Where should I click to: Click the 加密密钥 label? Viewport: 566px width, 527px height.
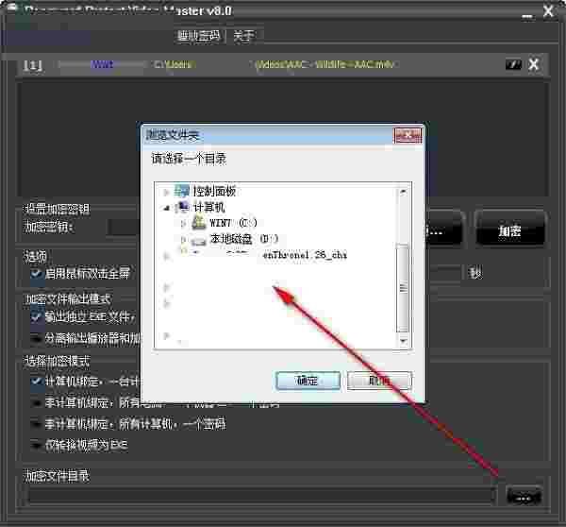point(48,227)
